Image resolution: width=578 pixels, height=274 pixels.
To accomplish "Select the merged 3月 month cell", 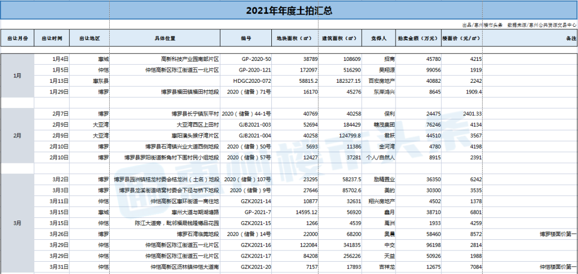I will pos(17,223).
